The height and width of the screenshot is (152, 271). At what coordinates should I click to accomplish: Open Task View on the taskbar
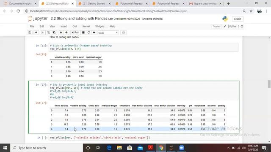click(x=98, y=148)
